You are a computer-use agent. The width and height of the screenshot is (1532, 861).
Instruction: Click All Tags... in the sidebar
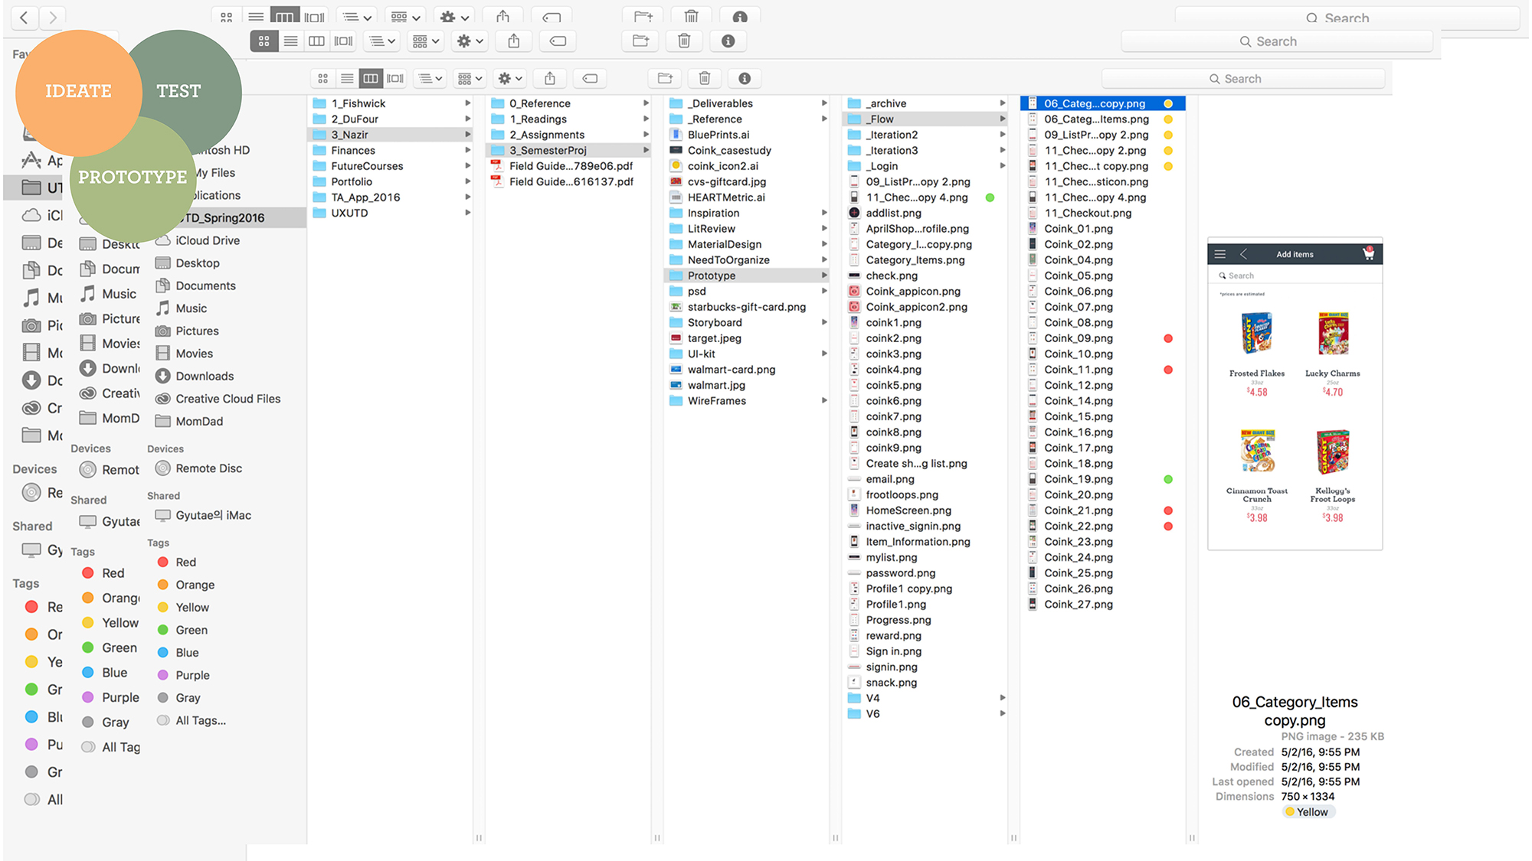(200, 720)
